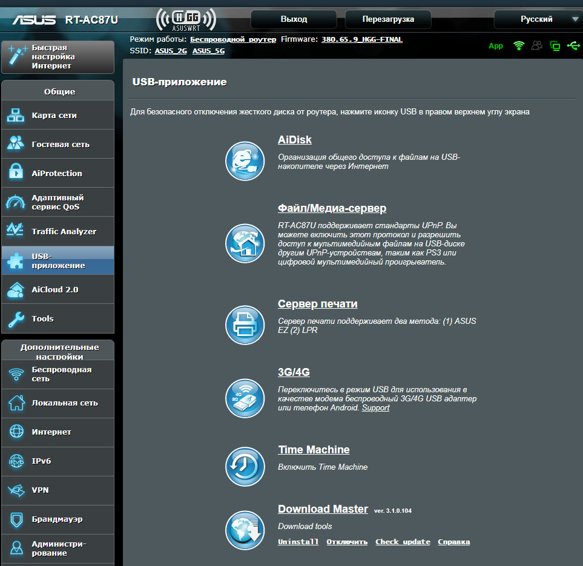Image resolution: width=583 pixels, height=566 pixels.
Task: Click the ASUS_5G SSID link
Action: [208, 51]
